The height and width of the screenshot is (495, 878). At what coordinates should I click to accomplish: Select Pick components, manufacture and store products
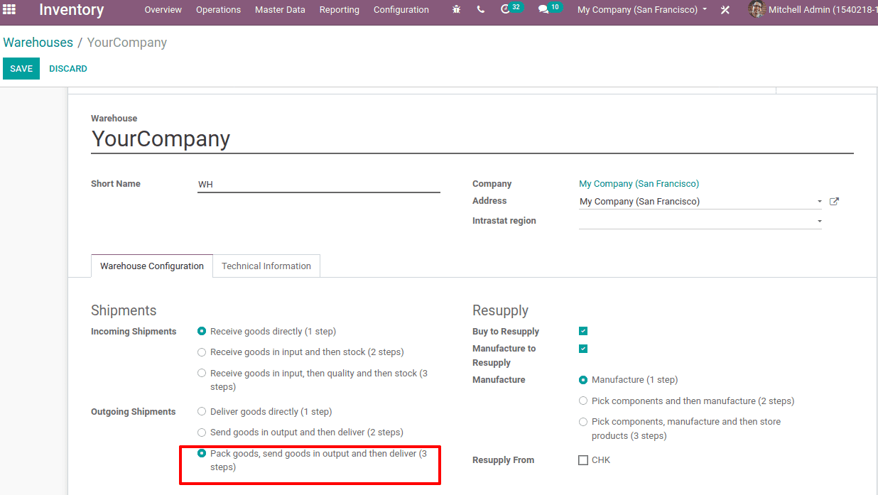click(x=583, y=422)
